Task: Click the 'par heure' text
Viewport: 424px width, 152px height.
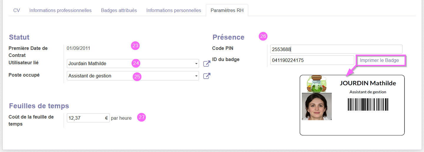Action: point(121,118)
